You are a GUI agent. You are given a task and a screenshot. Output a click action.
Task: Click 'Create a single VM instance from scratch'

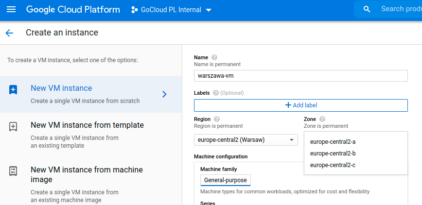85,101
